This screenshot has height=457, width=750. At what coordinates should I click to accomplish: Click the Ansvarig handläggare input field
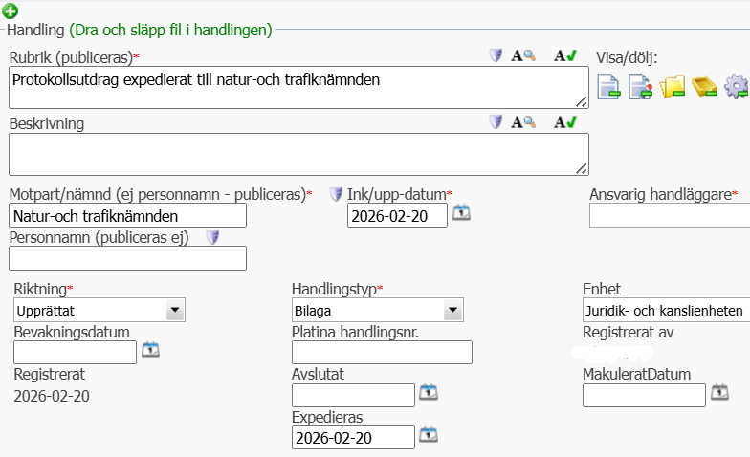(x=669, y=215)
